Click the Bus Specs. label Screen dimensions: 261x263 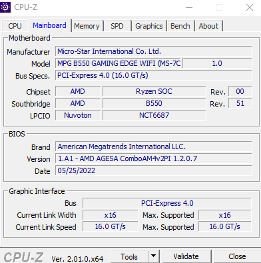[33, 76]
